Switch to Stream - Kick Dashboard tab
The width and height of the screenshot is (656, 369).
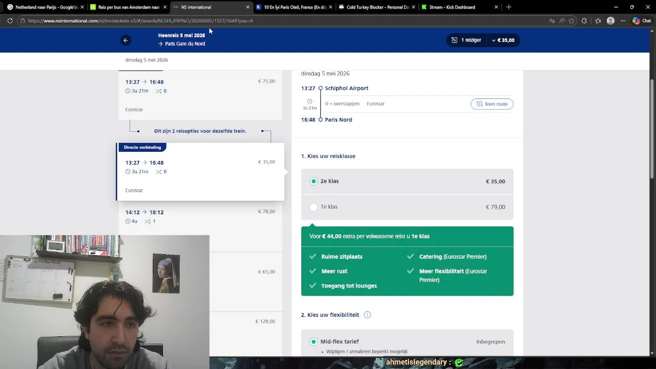(x=460, y=7)
